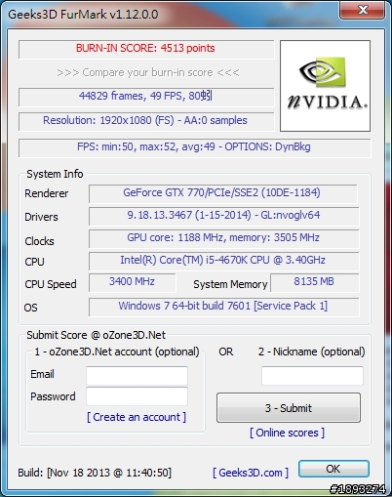Click the System Info group label

(55, 174)
